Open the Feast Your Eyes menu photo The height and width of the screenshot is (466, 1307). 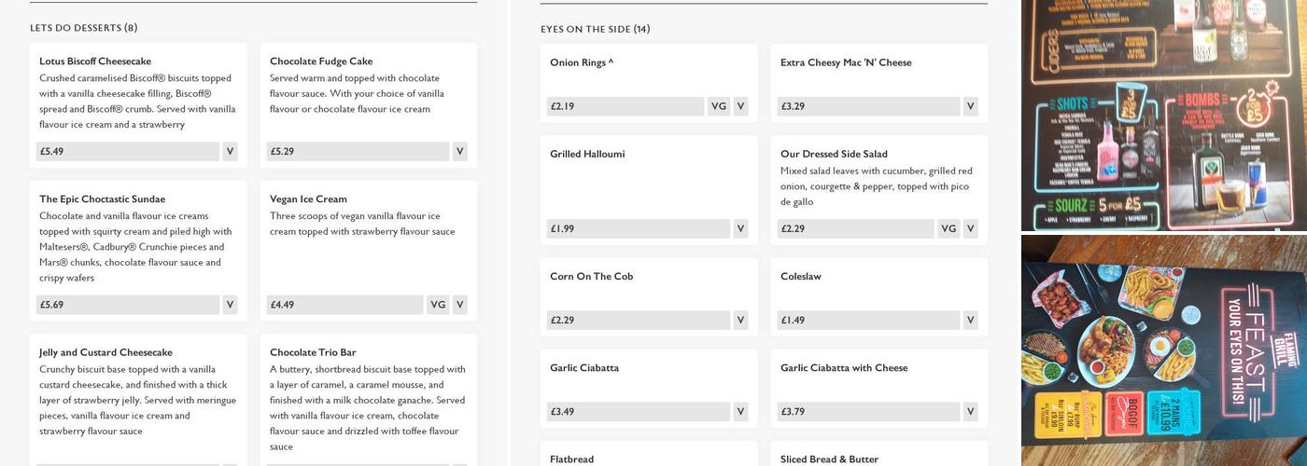point(1164,350)
